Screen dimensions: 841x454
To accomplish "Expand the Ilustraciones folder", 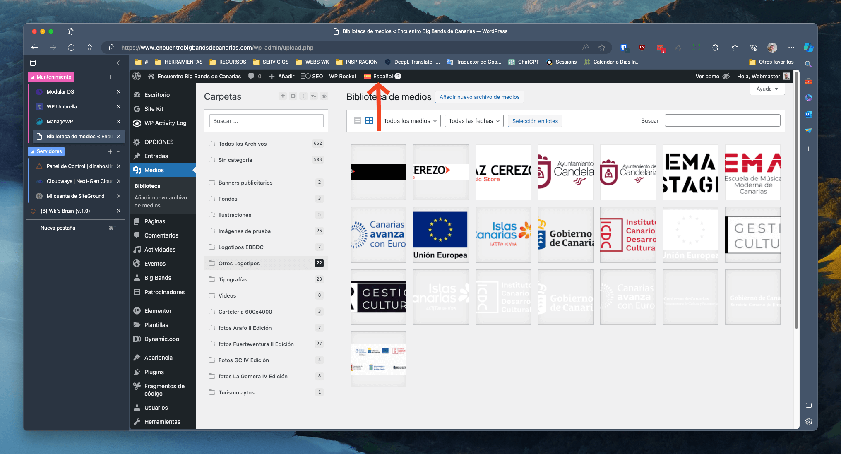I will tap(212, 215).
